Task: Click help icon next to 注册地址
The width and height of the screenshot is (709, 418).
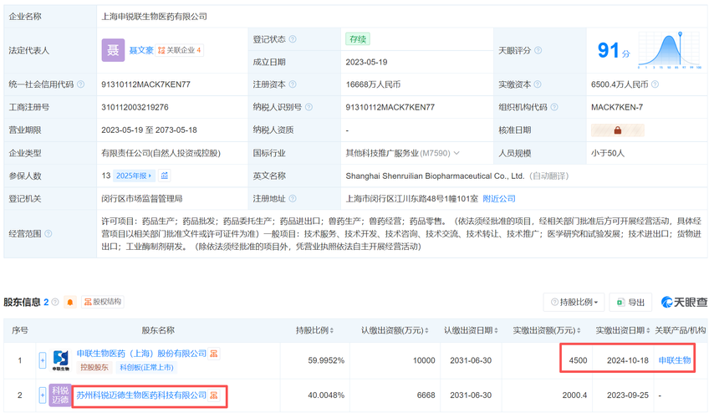Action: point(293,198)
